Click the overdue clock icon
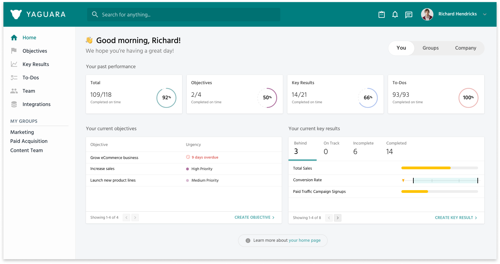The width and height of the screenshot is (500, 264). (188, 157)
